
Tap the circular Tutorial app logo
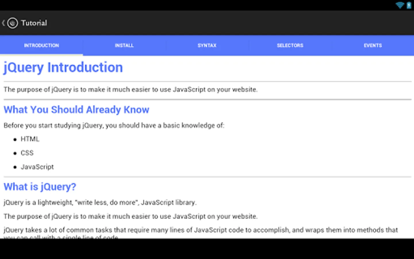pyautogui.click(x=12, y=23)
